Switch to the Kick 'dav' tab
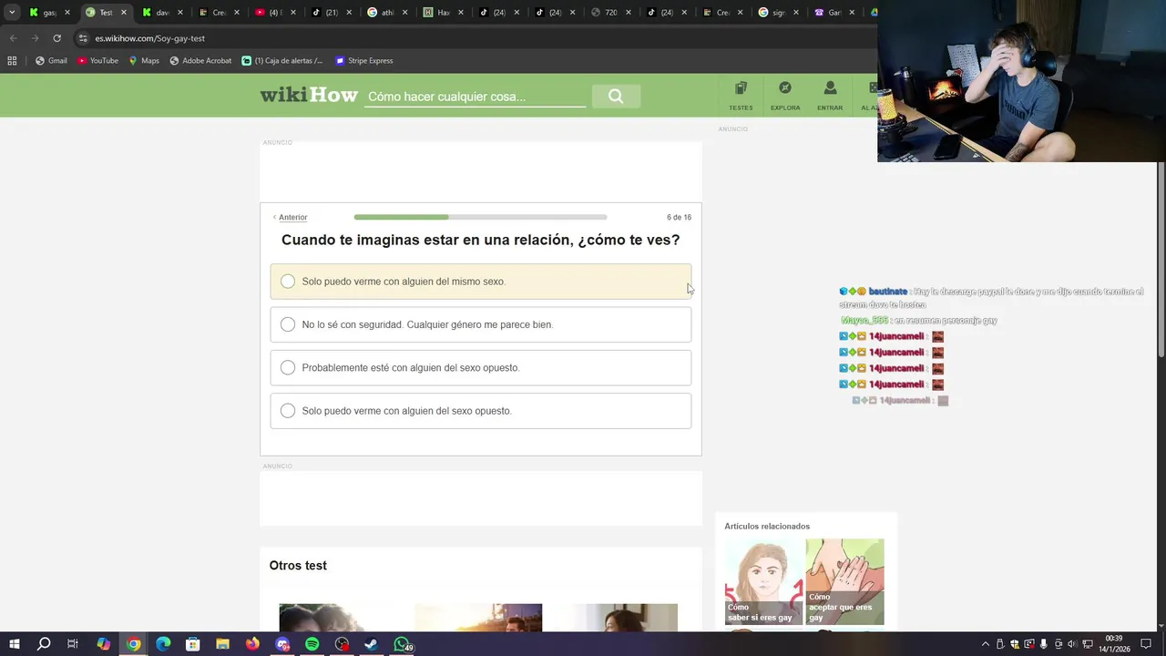 pos(162,13)
